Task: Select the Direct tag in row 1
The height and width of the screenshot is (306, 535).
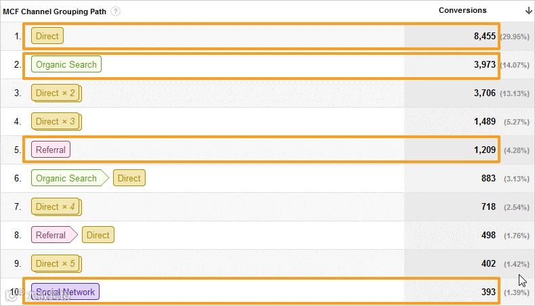Action: click(x=47, y=36)
